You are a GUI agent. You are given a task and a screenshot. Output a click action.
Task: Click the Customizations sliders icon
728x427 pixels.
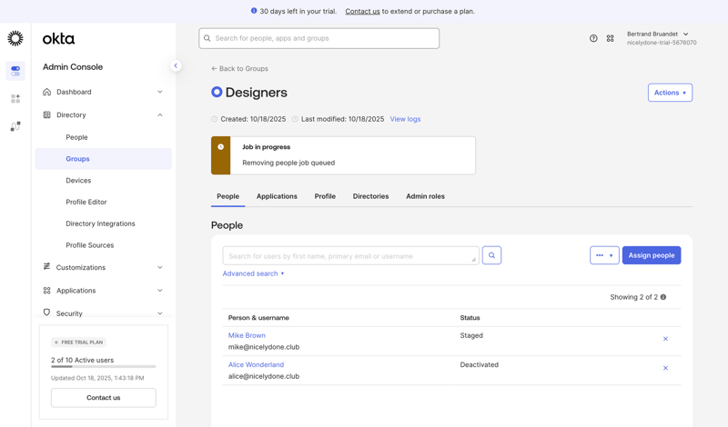[x=47, y=266]
